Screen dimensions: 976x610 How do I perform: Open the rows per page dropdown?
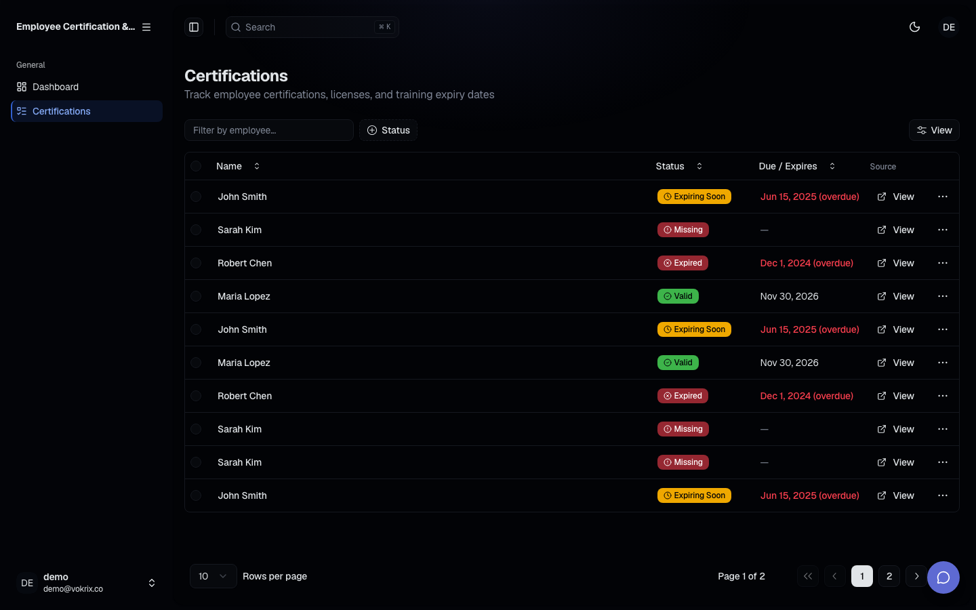(213, 576)
